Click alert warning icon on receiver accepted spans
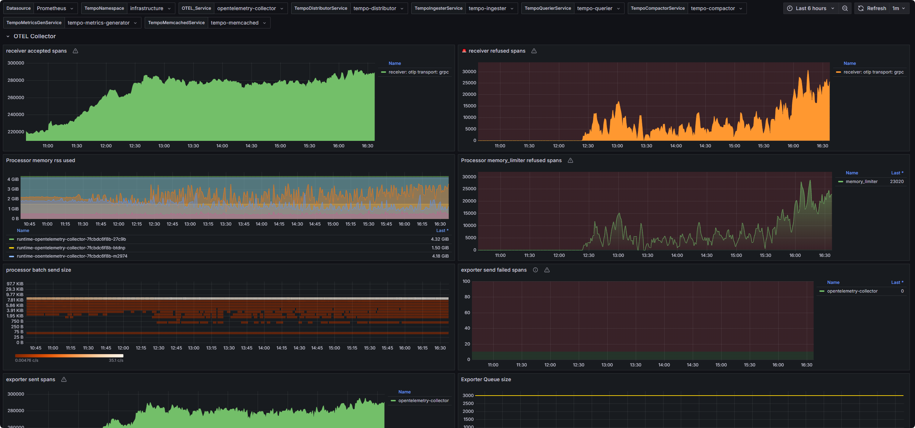915x428 pixels. click(75, 51)
